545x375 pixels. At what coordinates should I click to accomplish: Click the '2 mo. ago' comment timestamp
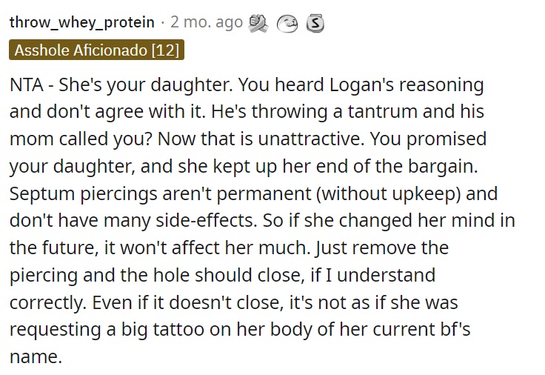[207, 22]
